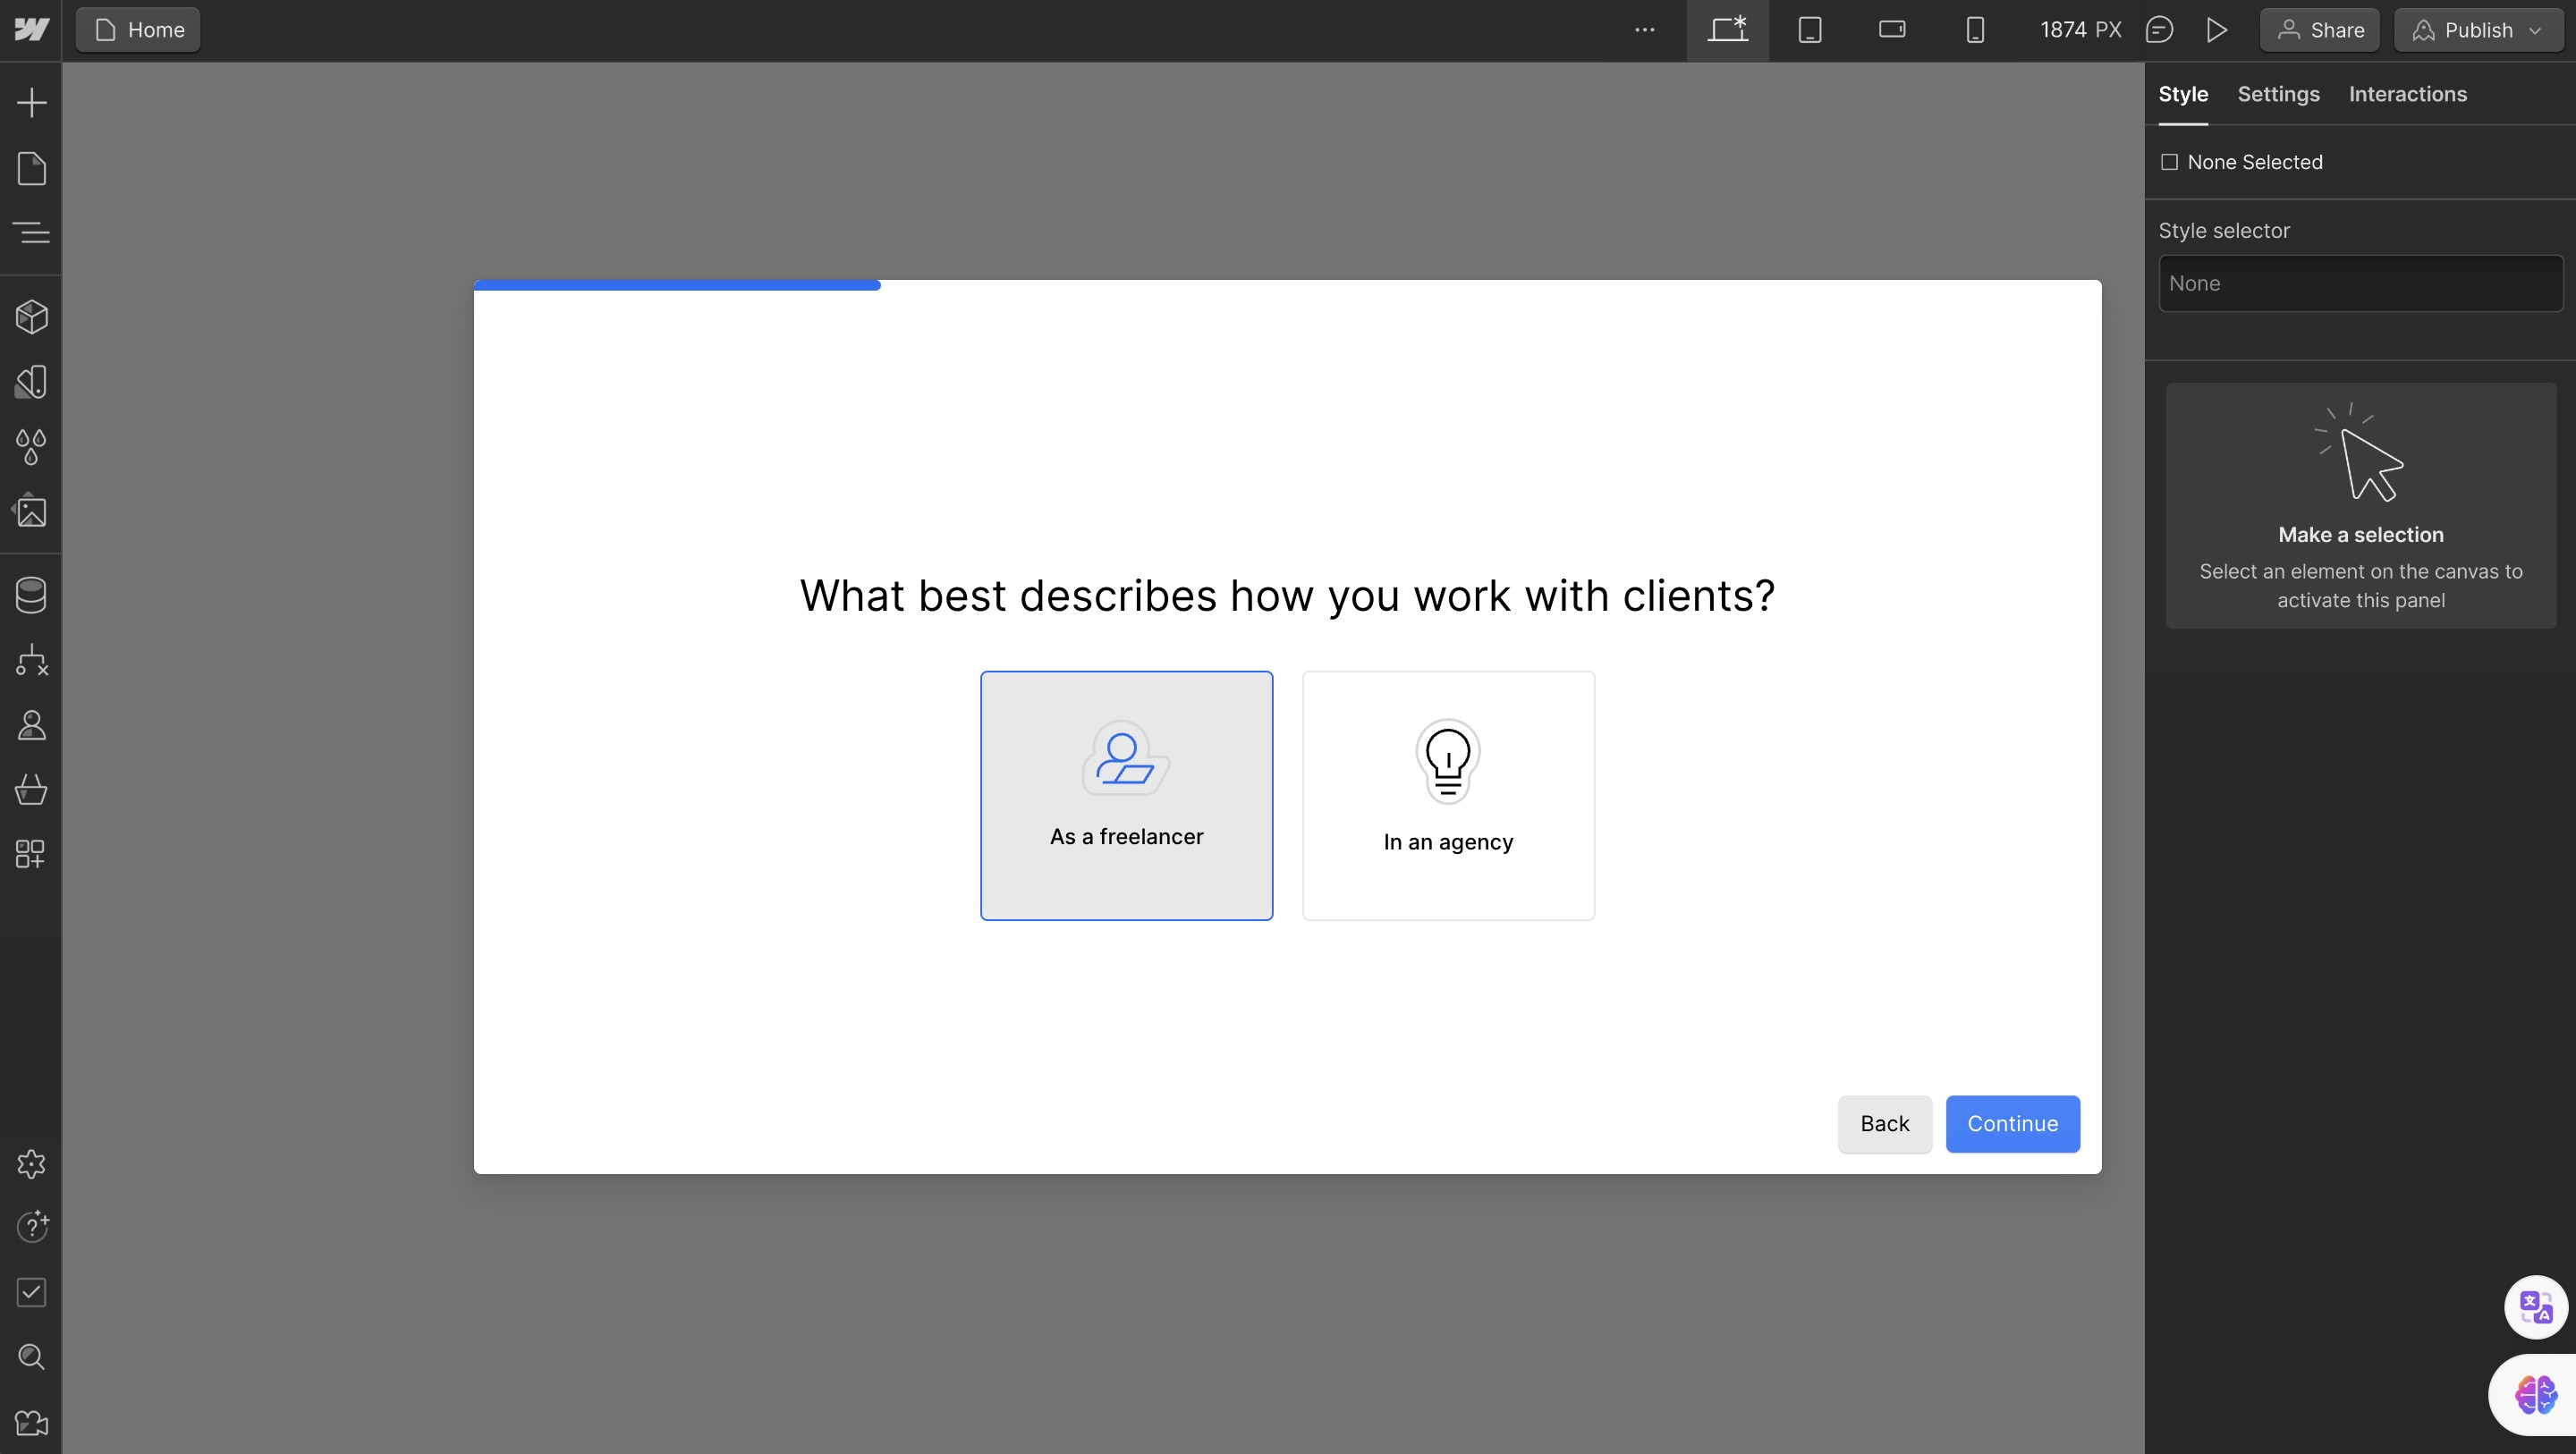The height and width of the screenshot is (1454, 2576).
Task: Open the Home page dropdown
Action: point(138,30)
